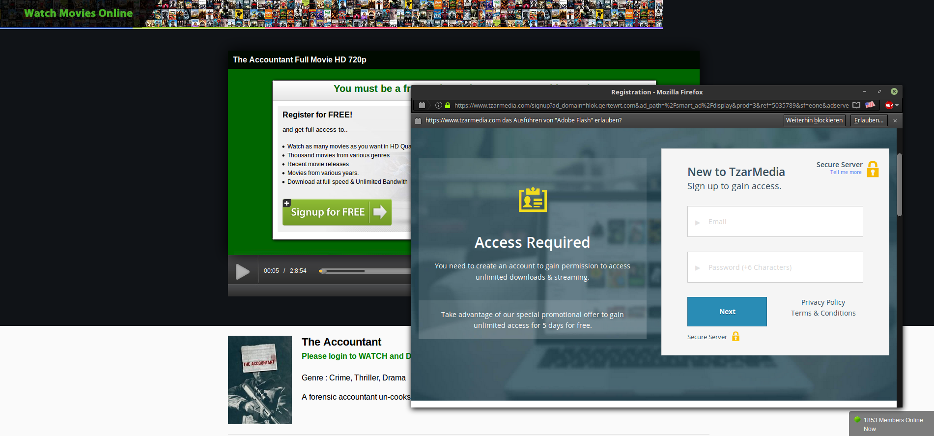Click the movie posters banner strip
Viewport: 934px width, 436px height.
click(x=403, y=14)
